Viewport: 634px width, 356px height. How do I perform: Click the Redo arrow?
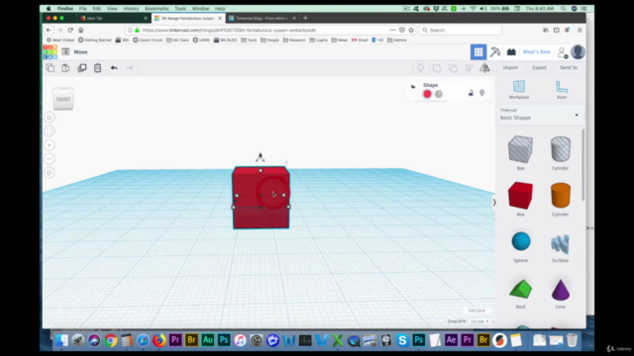pos(130,68)
